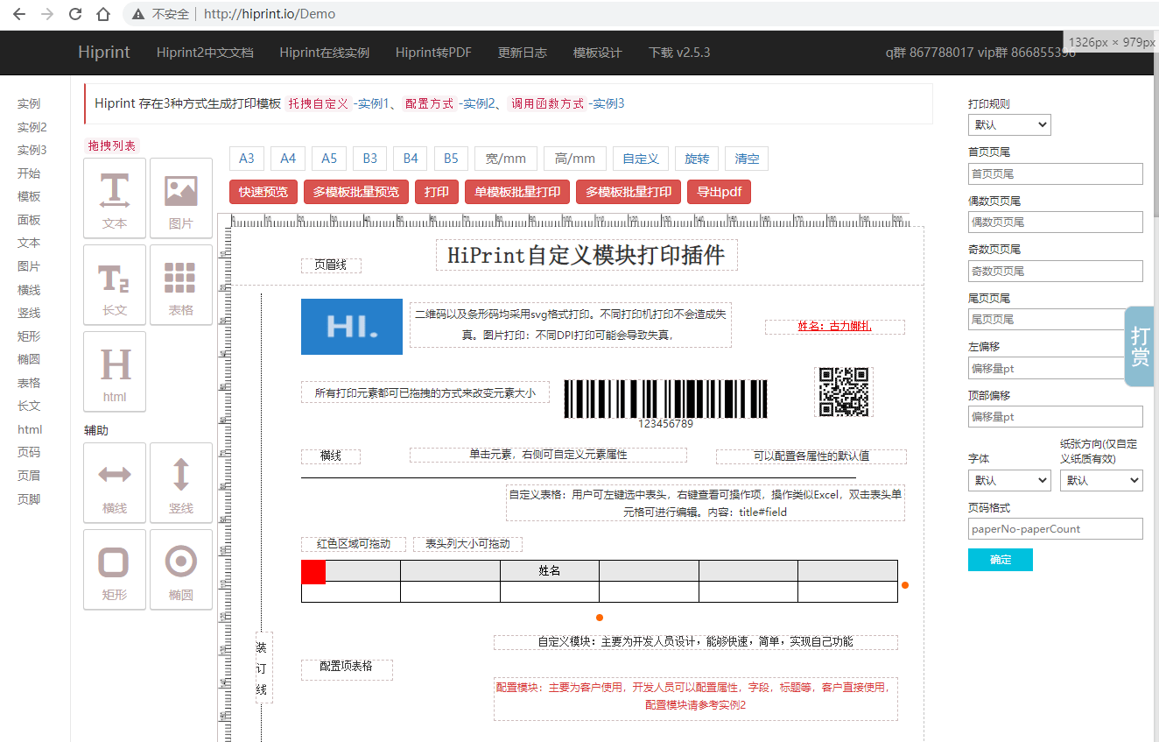Click the 旋转 rotate button
The width and height of the screenshot is (1159, 742).
697,159
